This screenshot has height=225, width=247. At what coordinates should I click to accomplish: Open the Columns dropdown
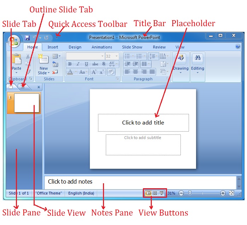click(145, 64)
